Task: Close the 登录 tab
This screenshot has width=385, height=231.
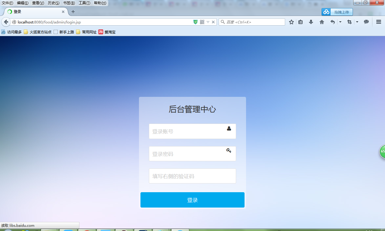Action: click(x=63, y=12)
